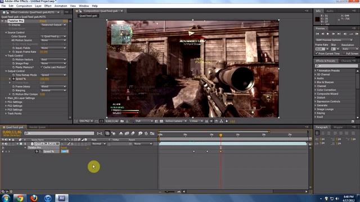
Task: Click the Play button in Preview panel
Action: coord(328,34)
